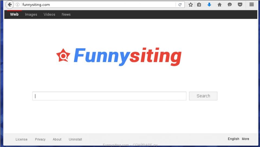
Task: Open the site information icon in address bar
Action: coord(18,5)
